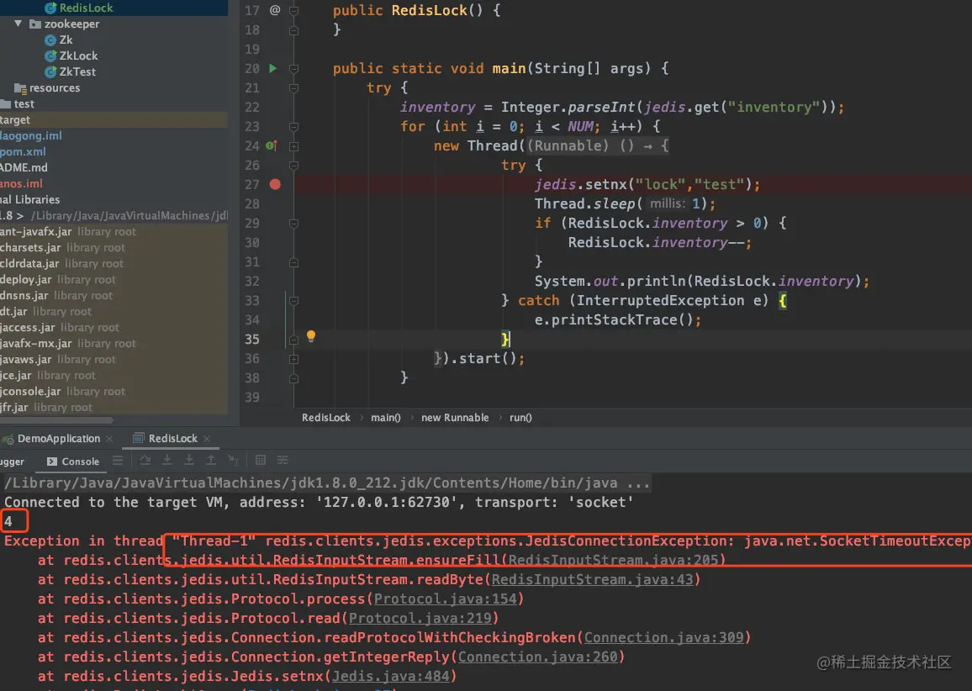Switch to the DemoApplication debug tab
Image resolution: width=972 pixels, height=691 pixels.
coord(58,439)
